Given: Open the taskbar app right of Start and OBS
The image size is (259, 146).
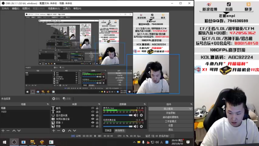Looking at the screenshot, I should coord(23,142).
